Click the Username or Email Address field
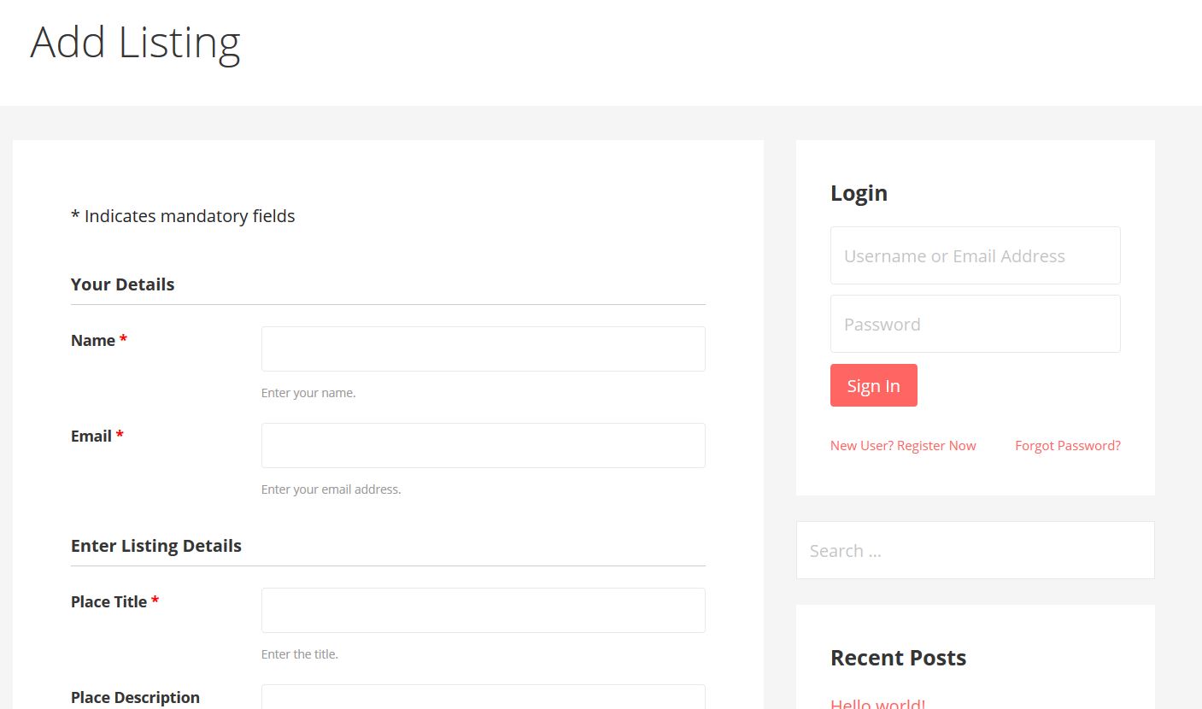Screen dimensions: 1202x709 (975, 255)
